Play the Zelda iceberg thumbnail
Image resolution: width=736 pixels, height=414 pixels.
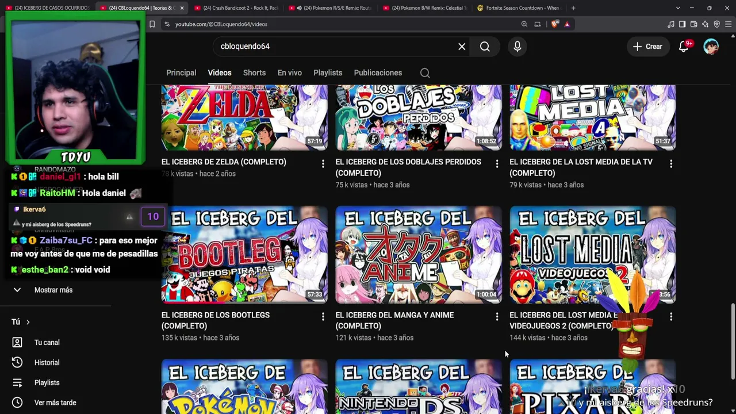pyautogui.click(x=244, y=117)
